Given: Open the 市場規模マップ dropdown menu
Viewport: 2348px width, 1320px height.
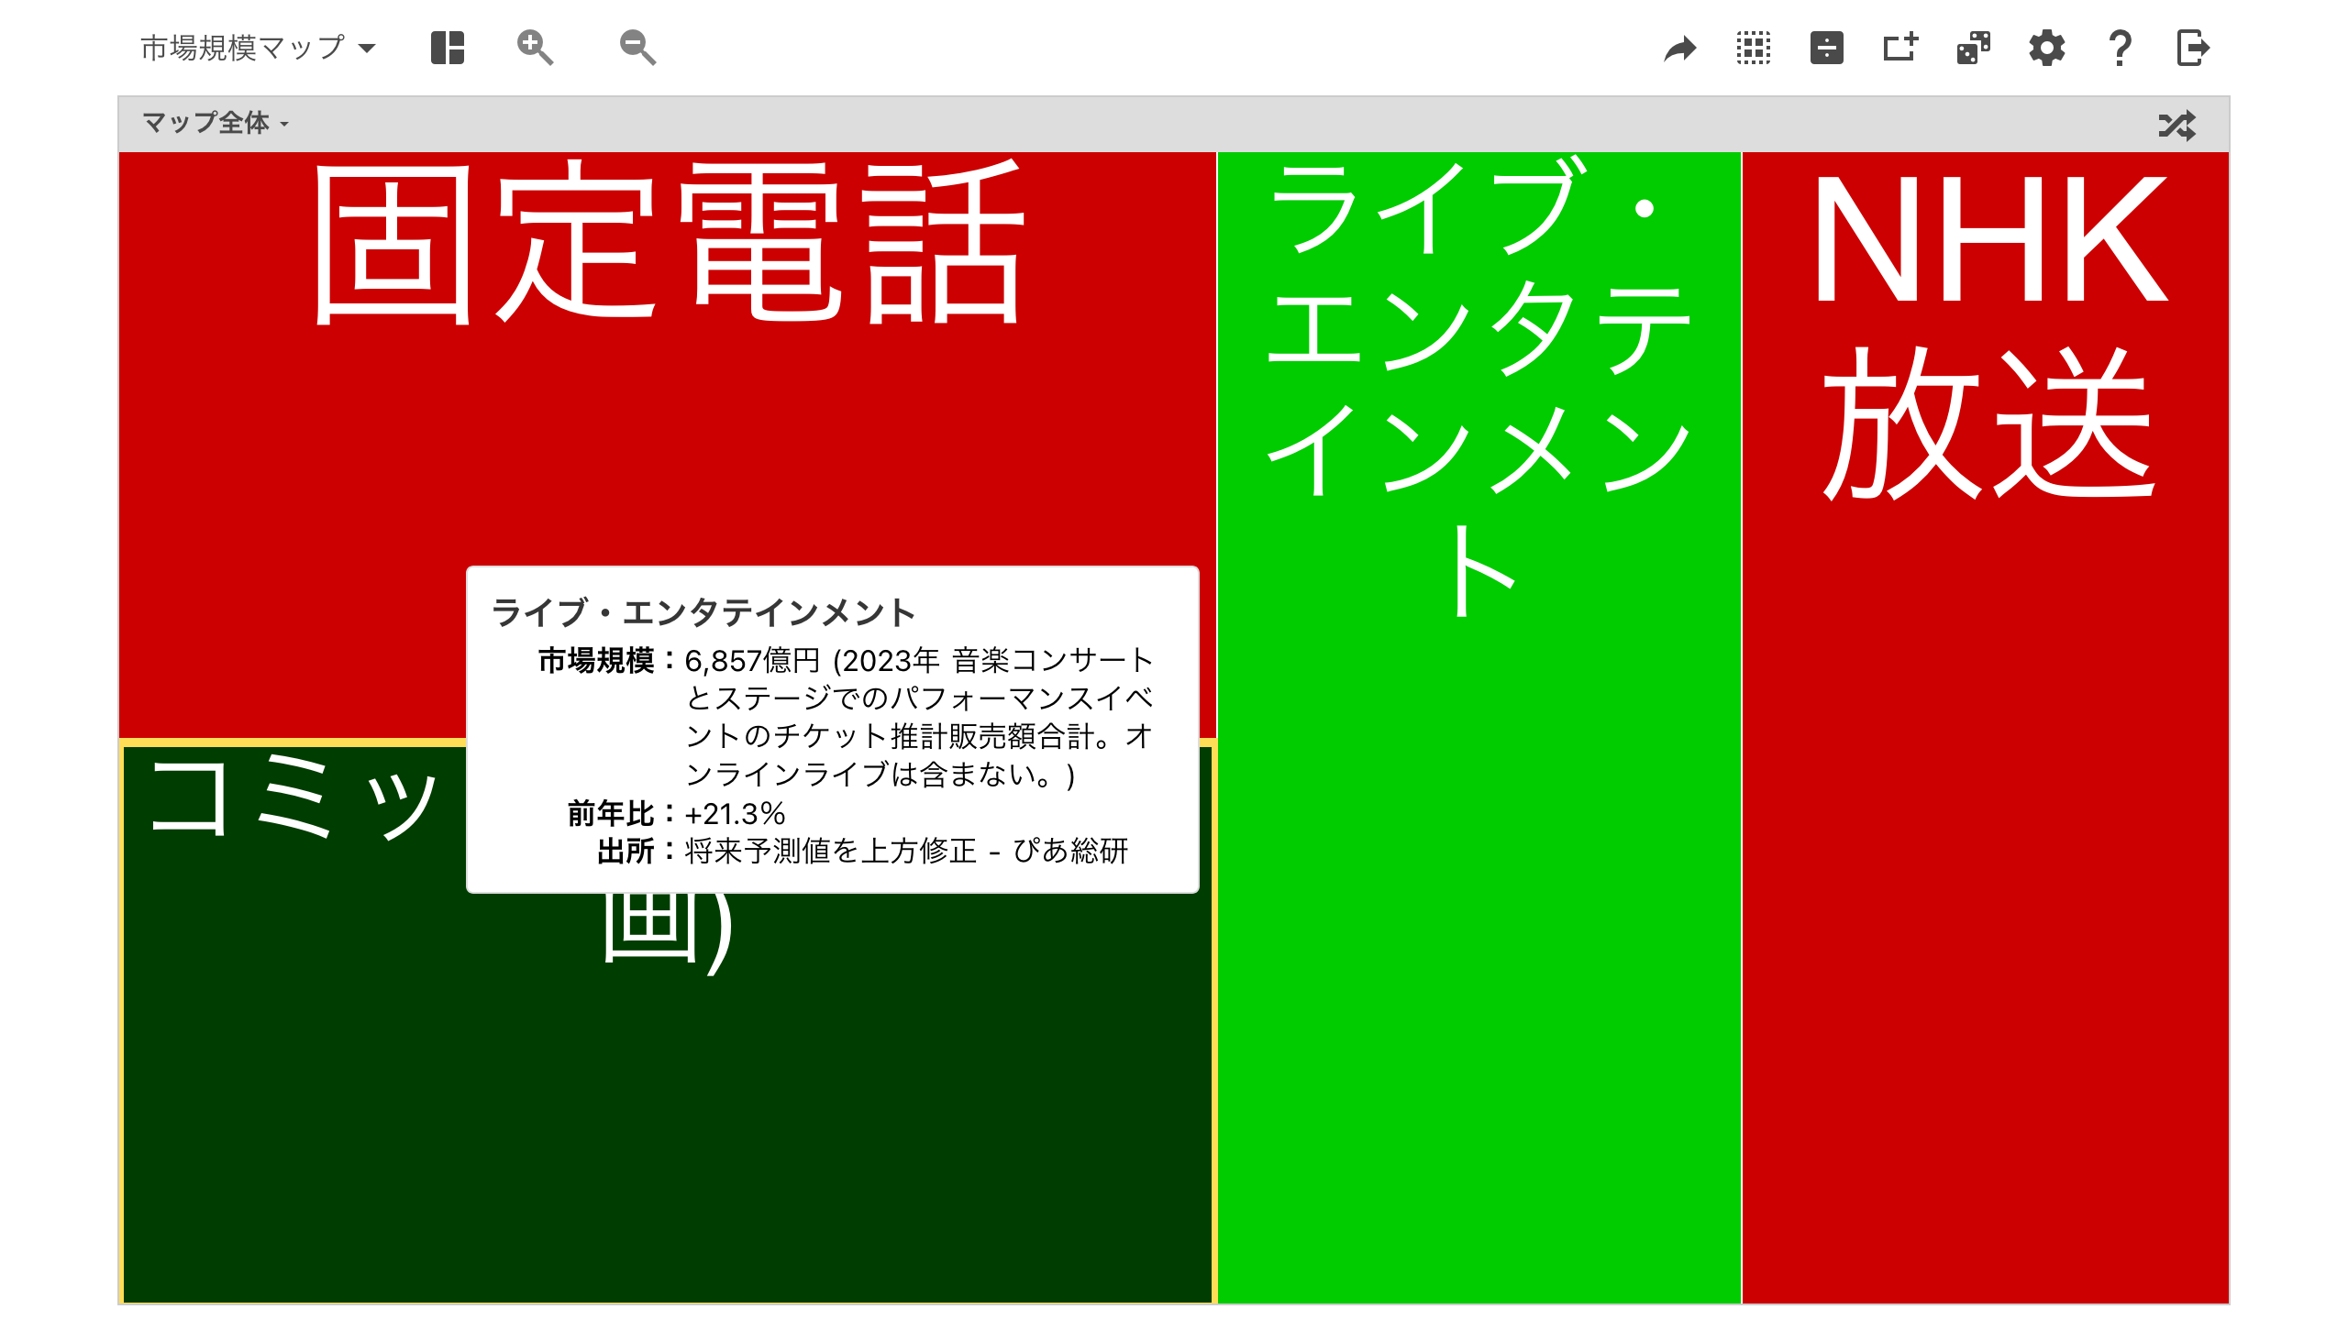Looking at the screenshot, I should click(258, 48).
